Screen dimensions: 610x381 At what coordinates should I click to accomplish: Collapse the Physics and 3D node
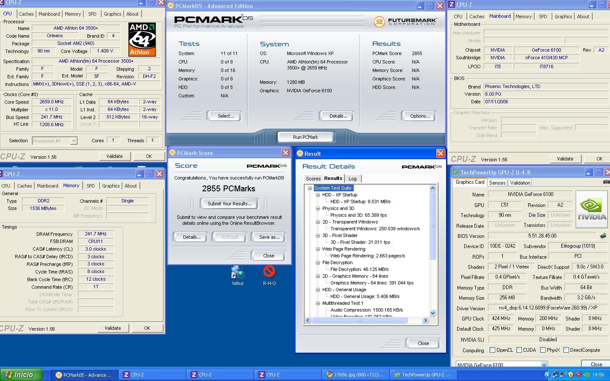coord(318,208)
